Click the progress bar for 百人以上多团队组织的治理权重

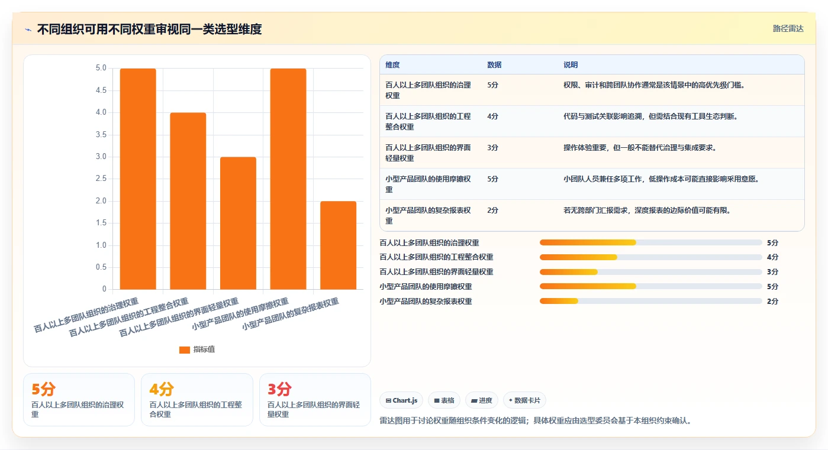[x=650, y=242]
